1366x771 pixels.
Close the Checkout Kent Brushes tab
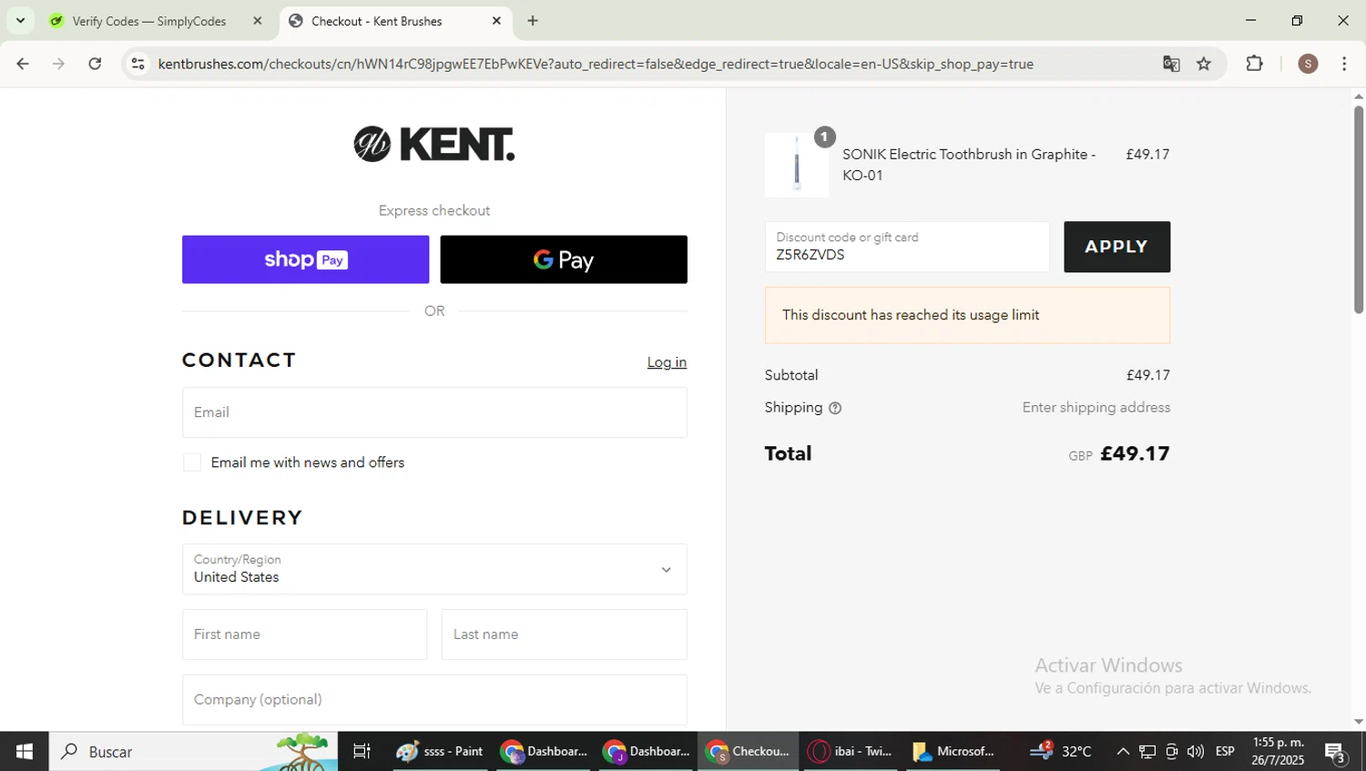pos(496,21)
